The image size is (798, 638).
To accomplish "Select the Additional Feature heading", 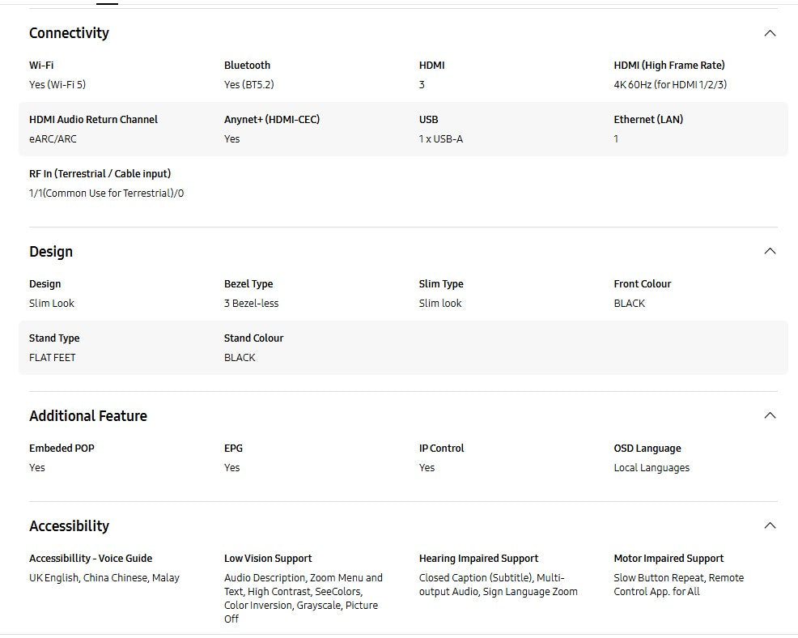I will 88,416.
